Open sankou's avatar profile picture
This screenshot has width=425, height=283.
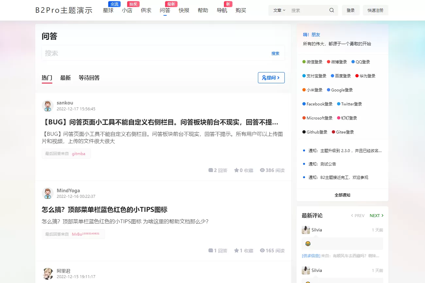[48, 106]
